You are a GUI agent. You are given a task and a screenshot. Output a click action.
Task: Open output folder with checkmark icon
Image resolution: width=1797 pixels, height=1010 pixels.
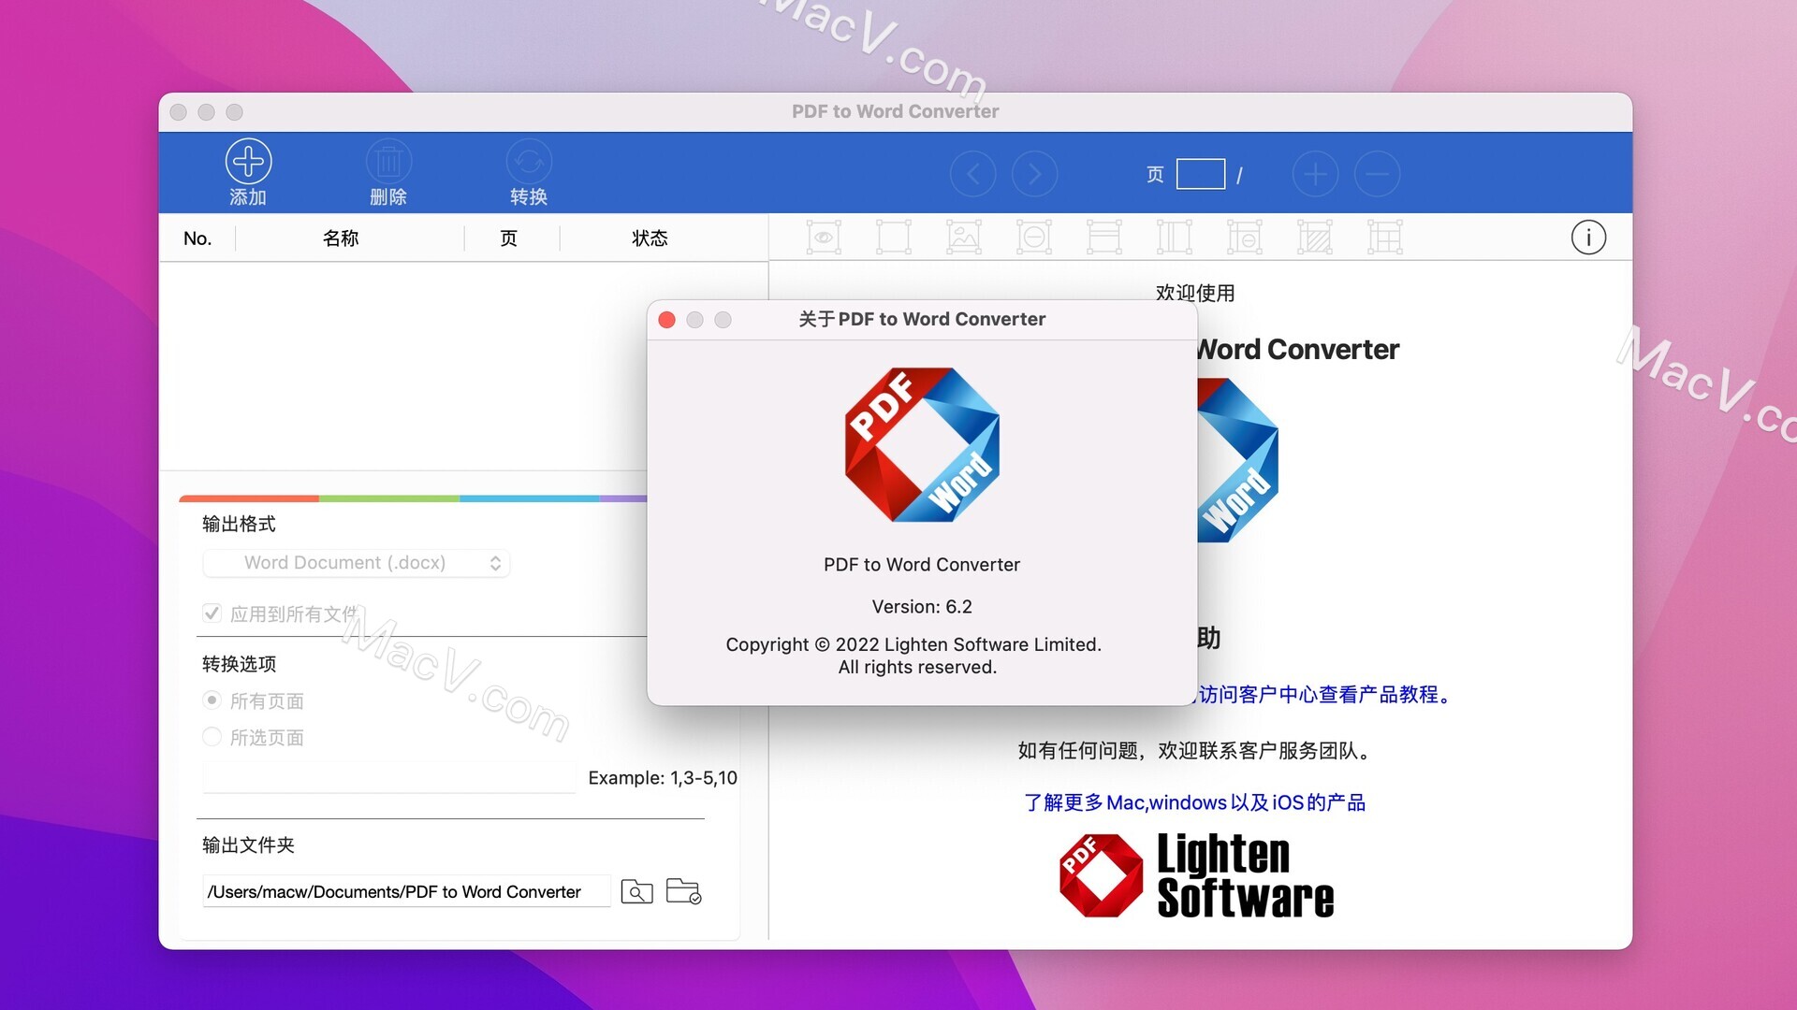tap(684, 891)
